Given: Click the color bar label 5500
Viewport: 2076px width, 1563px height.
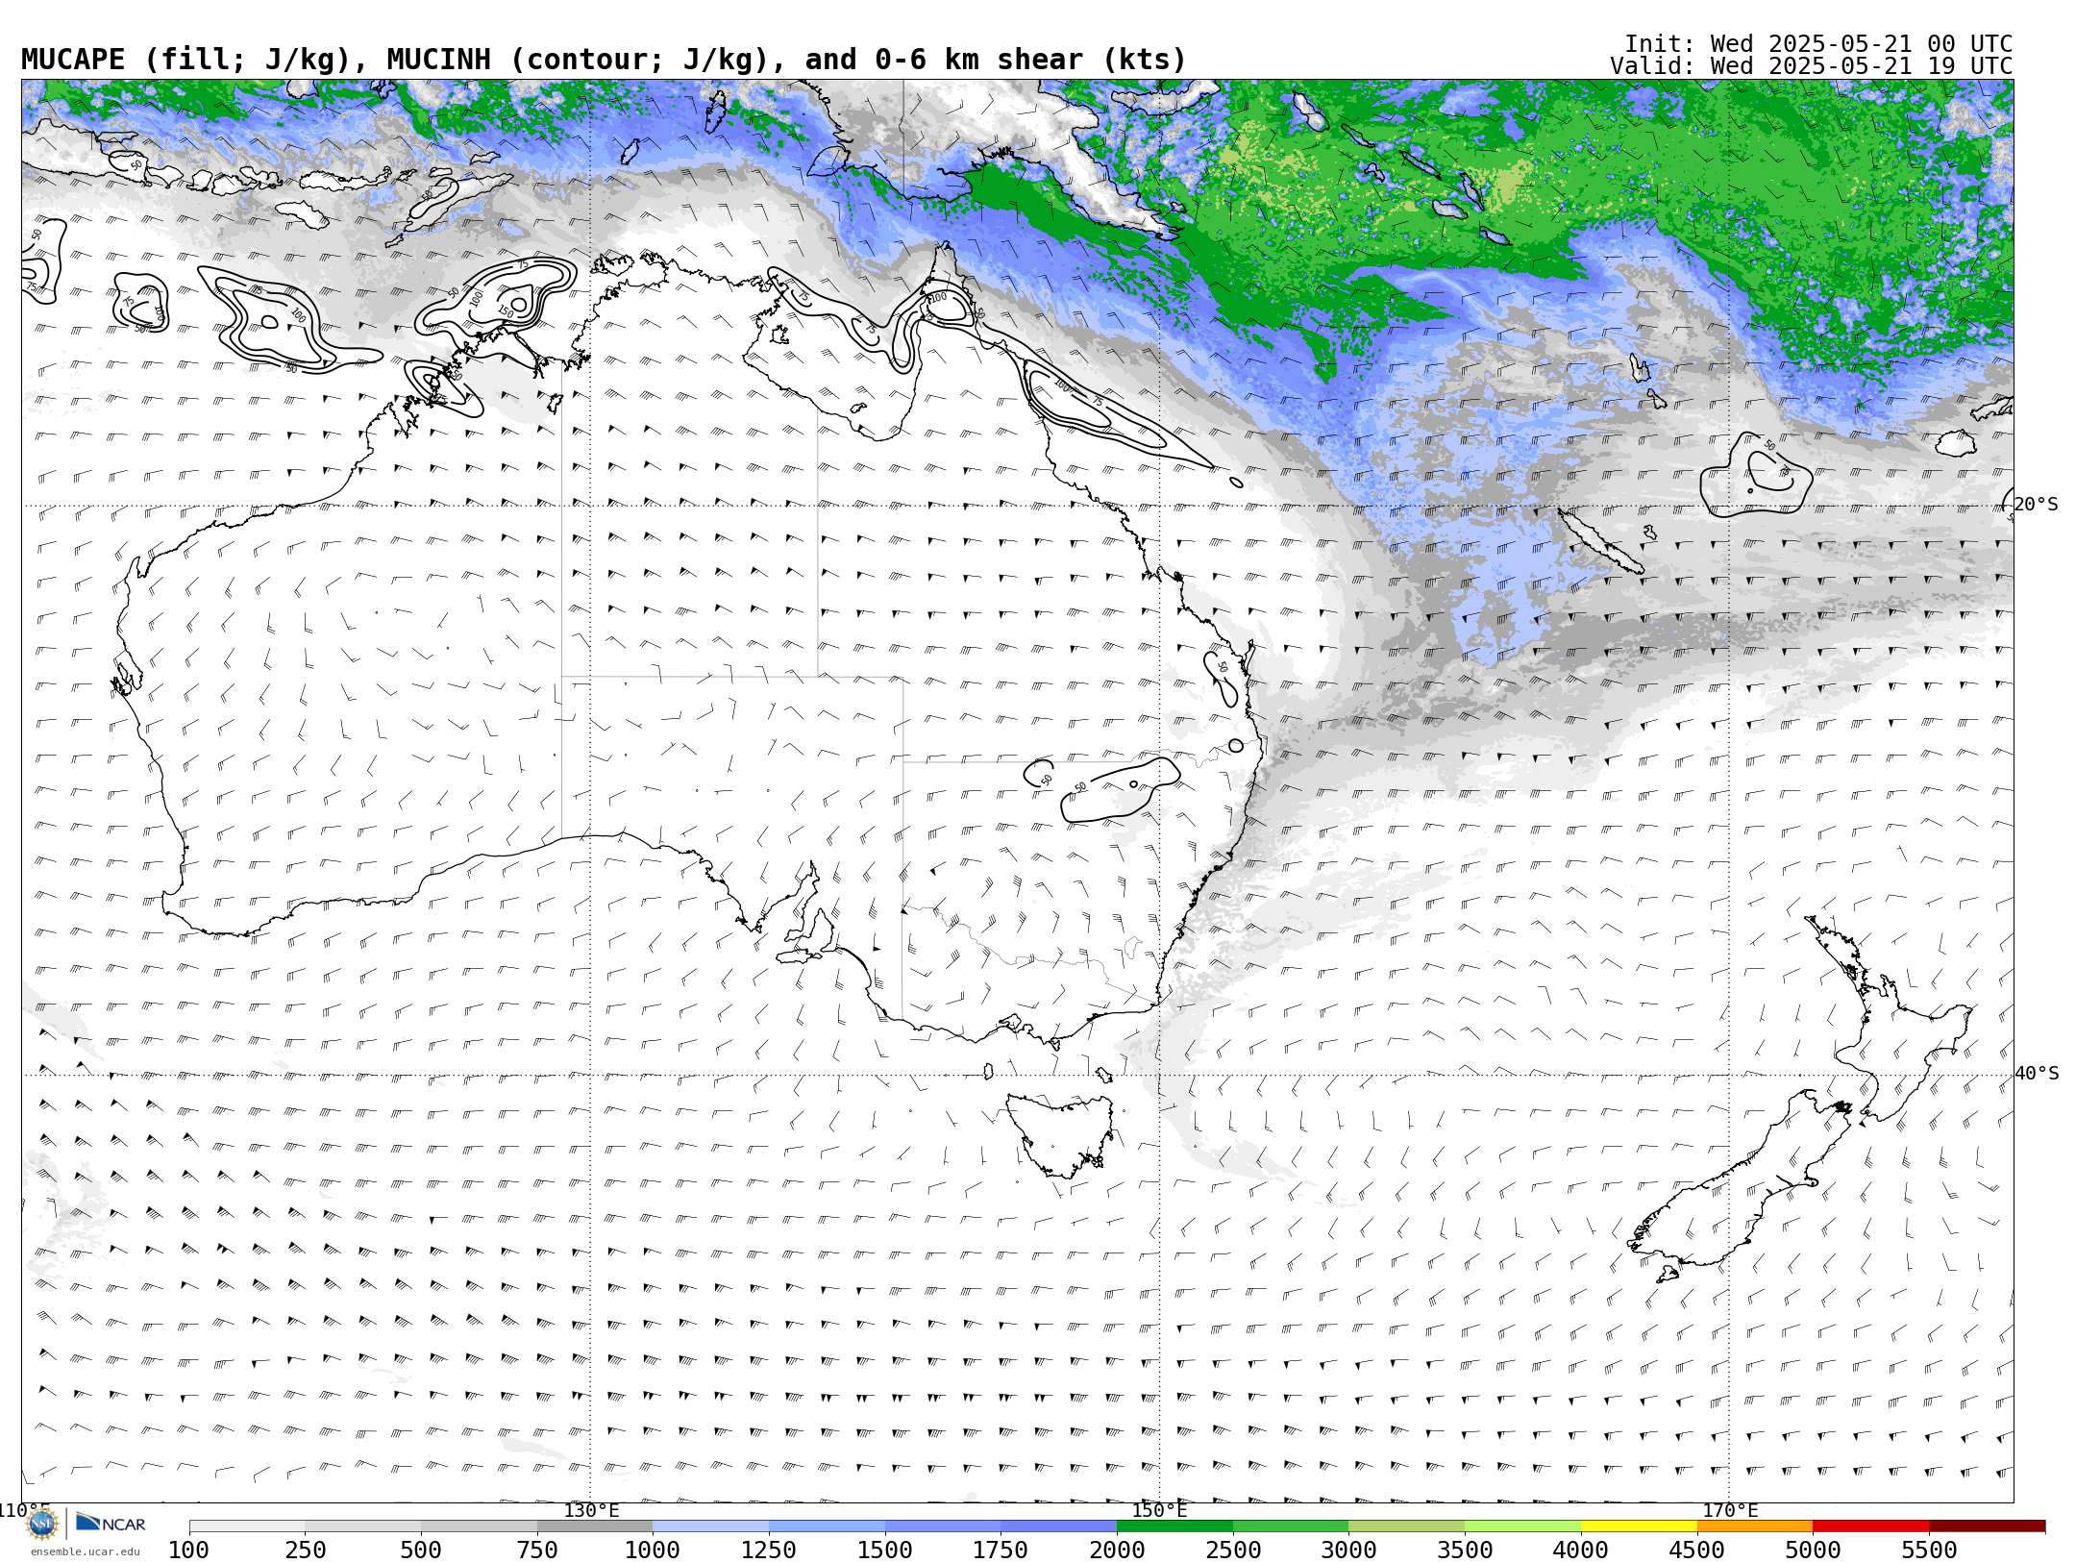Looking at the screenshot, I should (1929, 1551).
